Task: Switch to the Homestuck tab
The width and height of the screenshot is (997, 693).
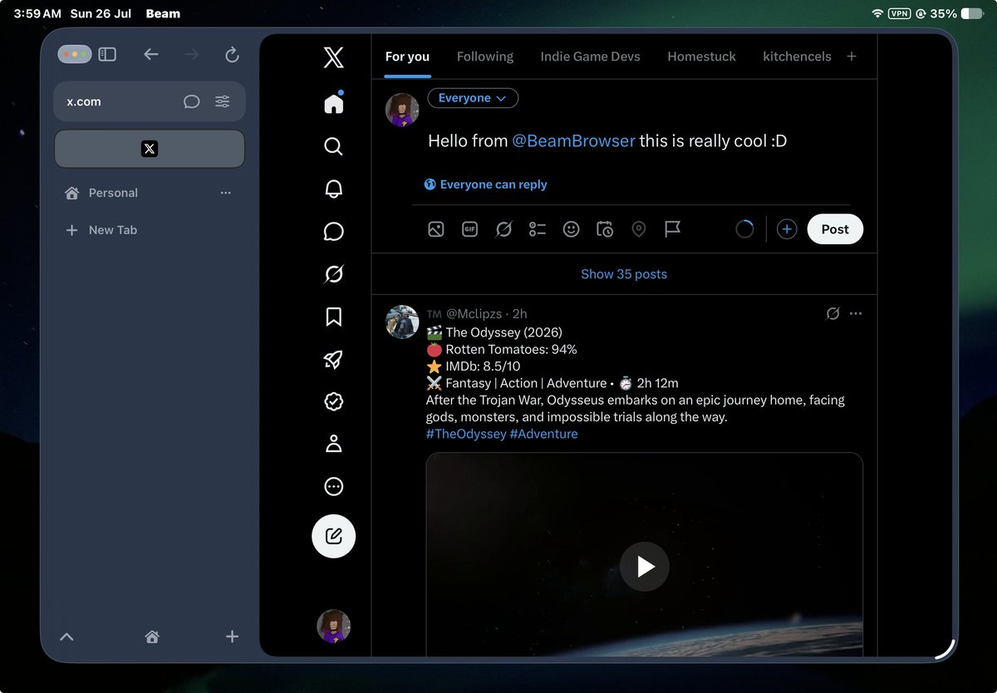Action: [702, 57]
